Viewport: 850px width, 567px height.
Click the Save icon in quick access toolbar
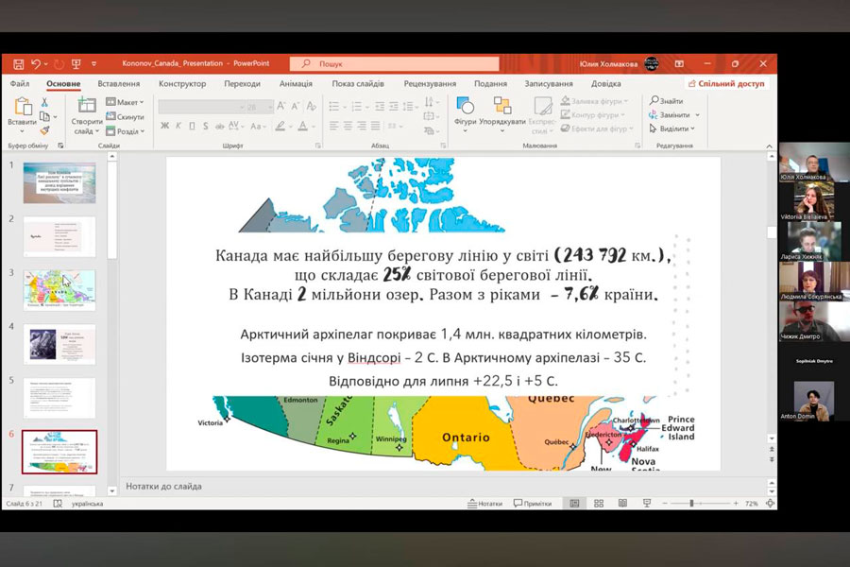click(18, 63)
